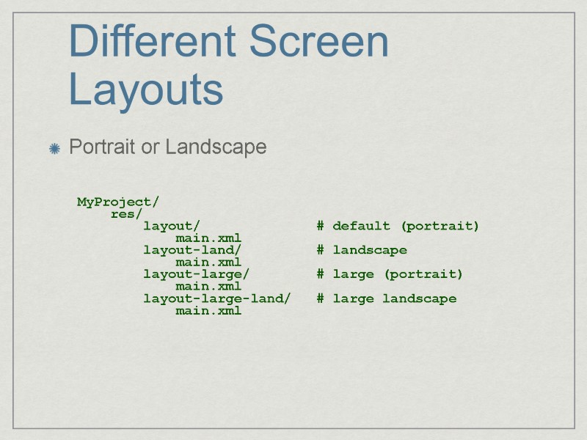
Task: Click the empty area below the code listing
Action: [x=293, y=367]
